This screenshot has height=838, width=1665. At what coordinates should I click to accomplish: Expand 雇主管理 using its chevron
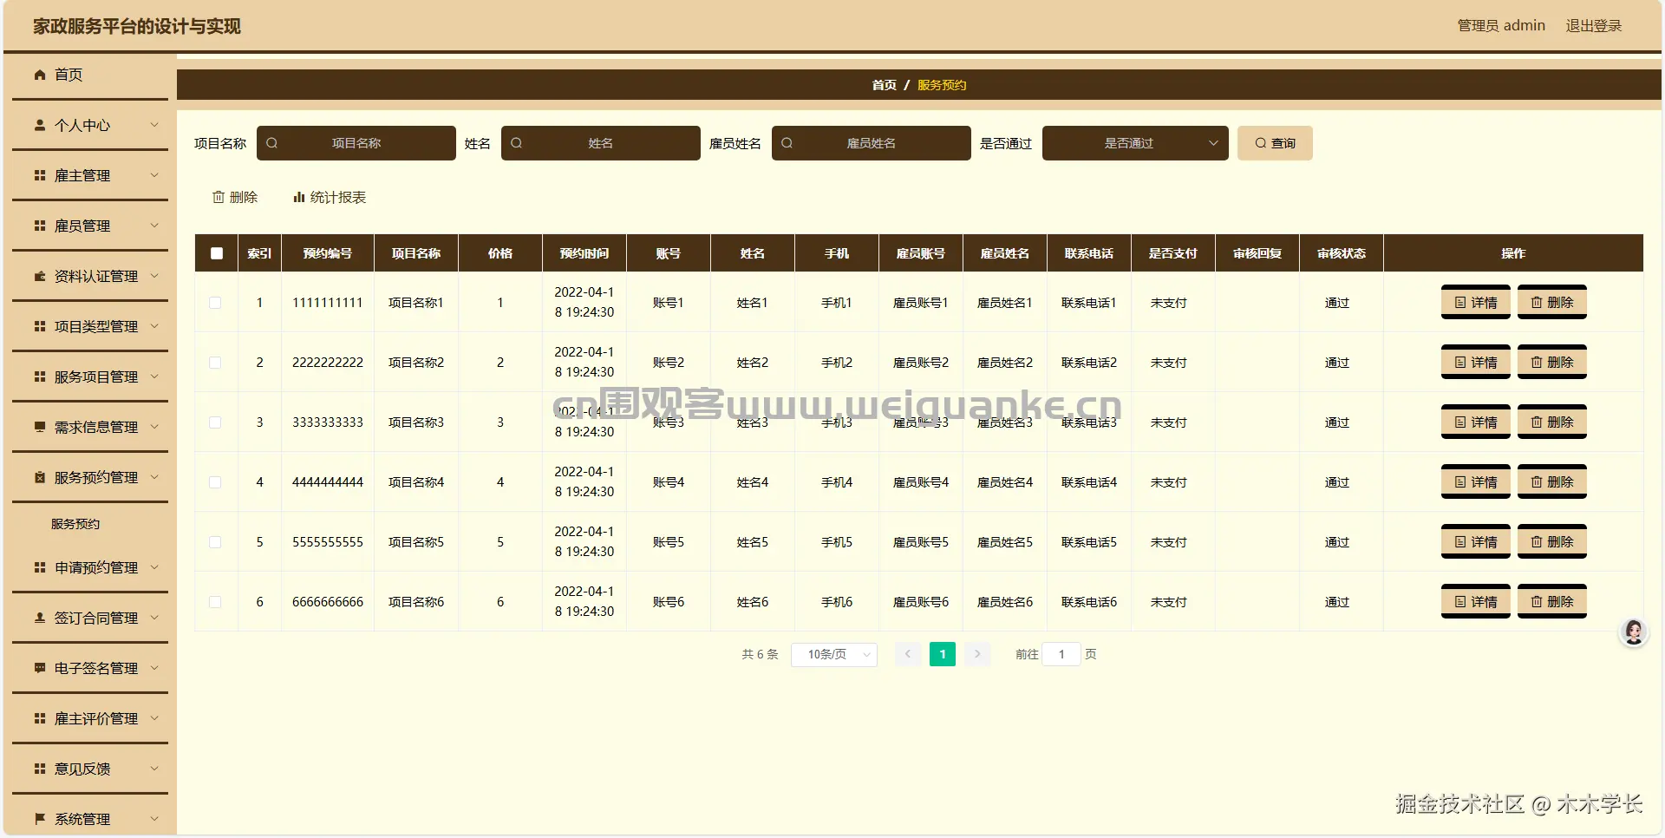[154, 175]
